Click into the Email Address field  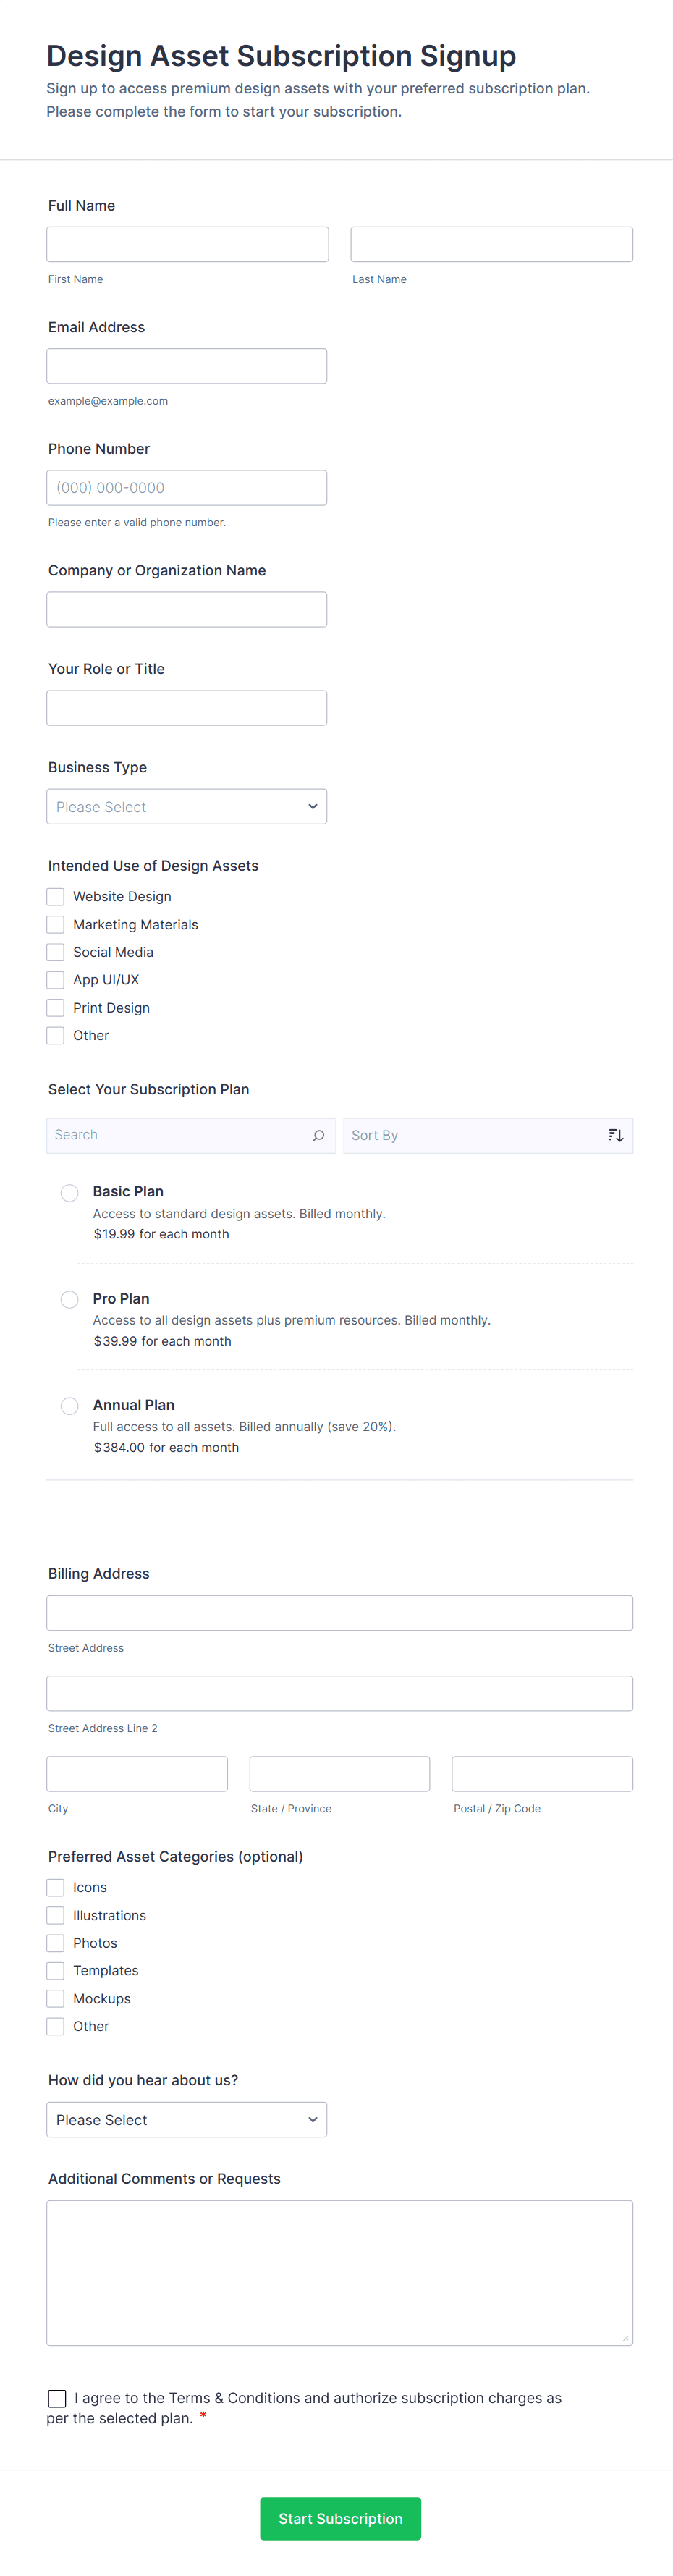point(186,366)
